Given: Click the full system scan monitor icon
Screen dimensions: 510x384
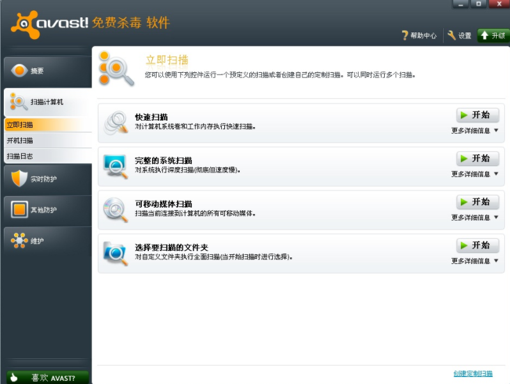Looking at the screenshot, I should click(116, 165).
